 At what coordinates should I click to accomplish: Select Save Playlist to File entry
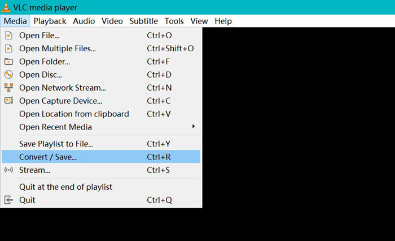tap(56, 144)
